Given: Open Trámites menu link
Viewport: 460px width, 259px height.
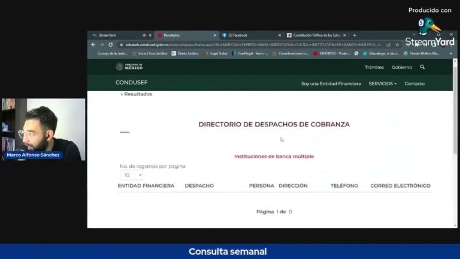Looking at the screenshot, I should 374,67.
